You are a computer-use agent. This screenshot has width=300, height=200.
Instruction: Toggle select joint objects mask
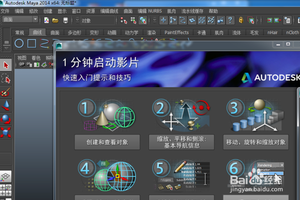click(x=173, y=20)
